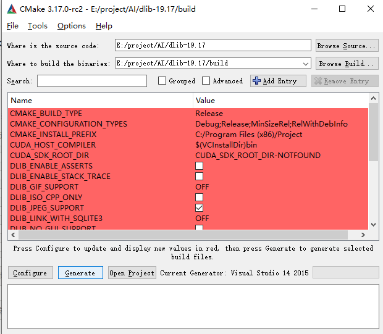The height and width of the screenshot is (334, 383).
Task: Select the CMAKE_CONFIGURATION_TYPES entry
Action: point(69,124)
